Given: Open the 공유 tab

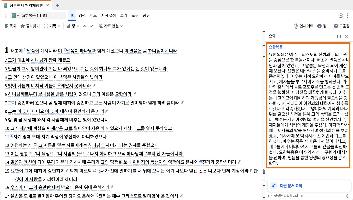Looking at the screenshot, I should [146, 16].
